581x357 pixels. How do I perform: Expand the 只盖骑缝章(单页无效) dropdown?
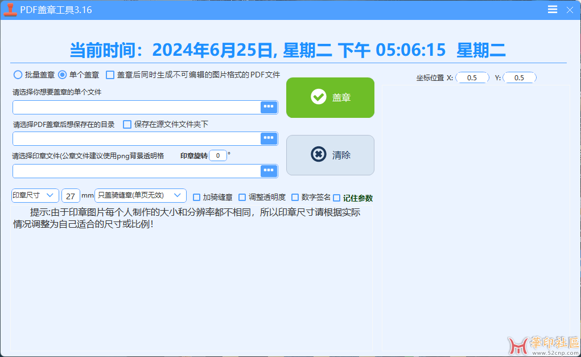141,195
